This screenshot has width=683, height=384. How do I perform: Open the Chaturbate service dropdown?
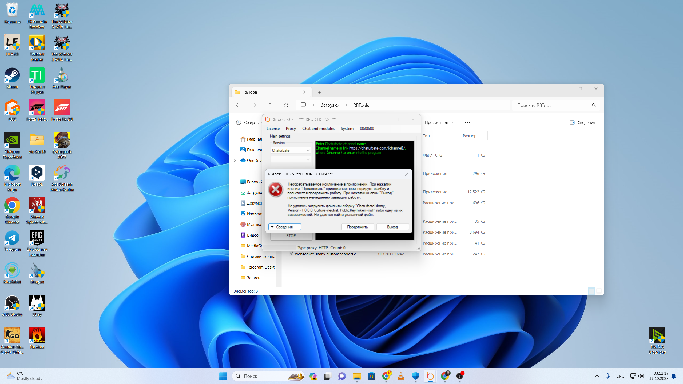291,150
